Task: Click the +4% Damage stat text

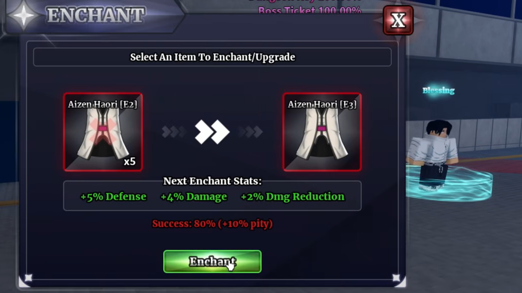Action: click(x=193, y=196)
